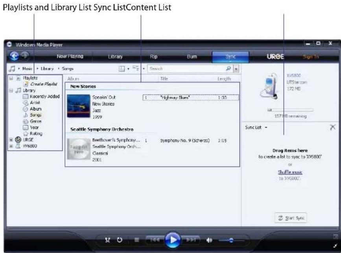Adjust the volume slider
Image resolution: width=341 pixels, height=253 pixels.
pos(231,240)
